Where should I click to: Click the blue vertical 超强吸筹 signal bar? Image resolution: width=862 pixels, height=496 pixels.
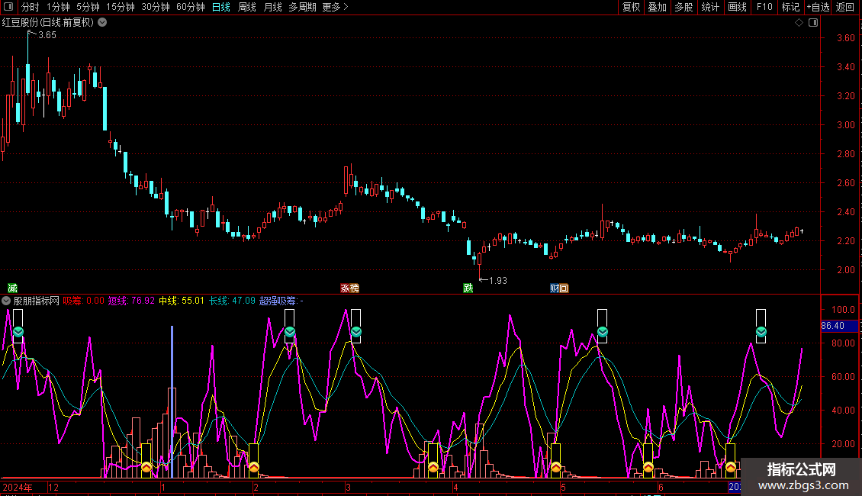click(x=172, y=402)
